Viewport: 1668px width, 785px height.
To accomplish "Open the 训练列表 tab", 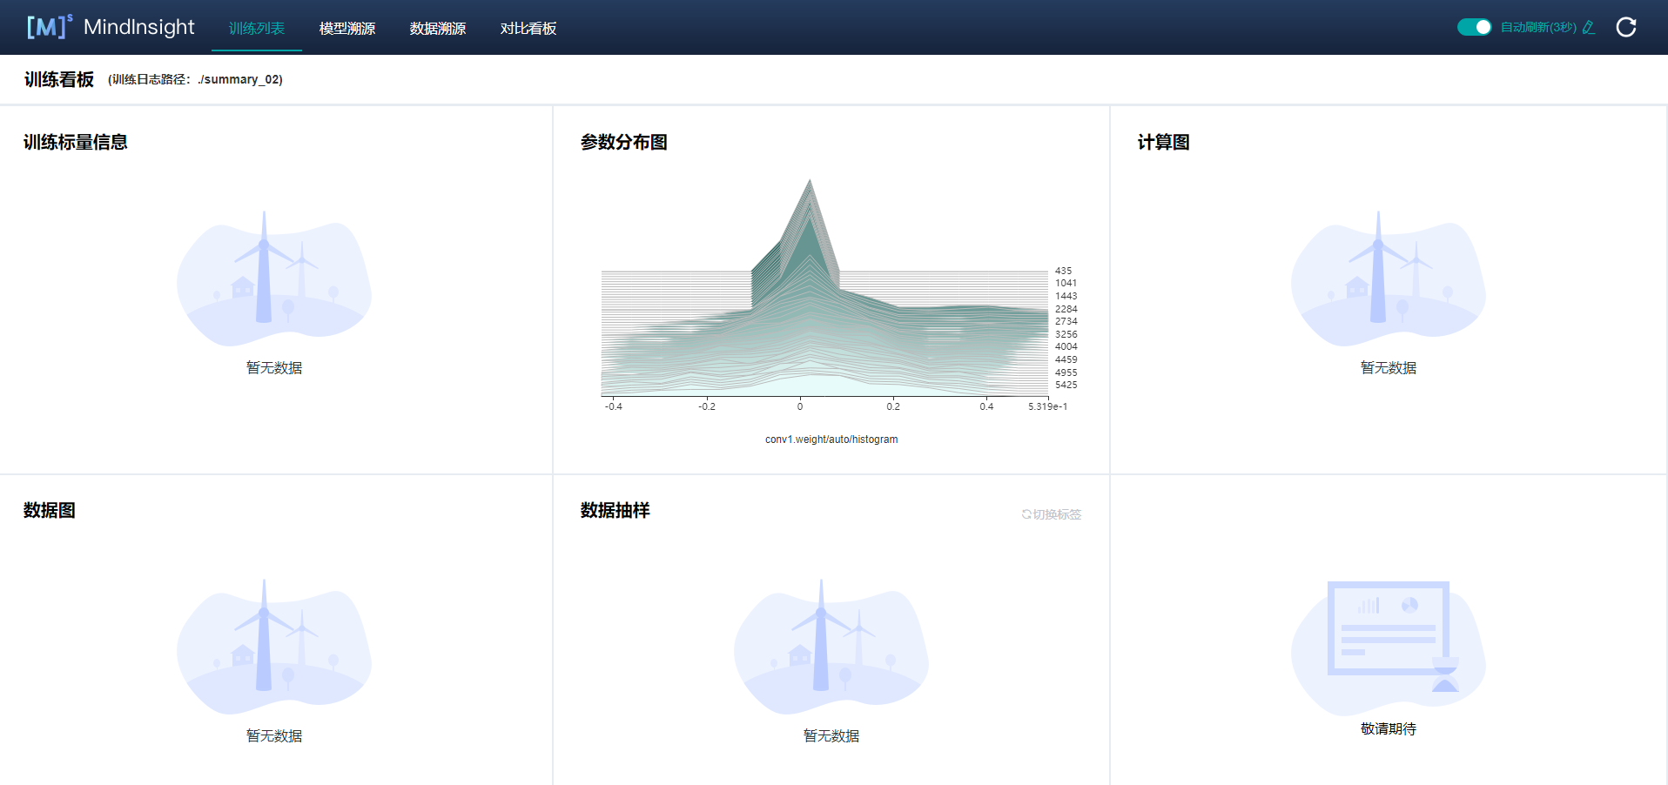I will 257,28.
